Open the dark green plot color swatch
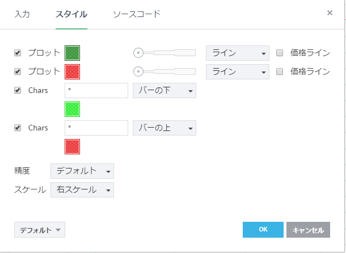Viewport: 346px width, 253px height. click(73, 53)
